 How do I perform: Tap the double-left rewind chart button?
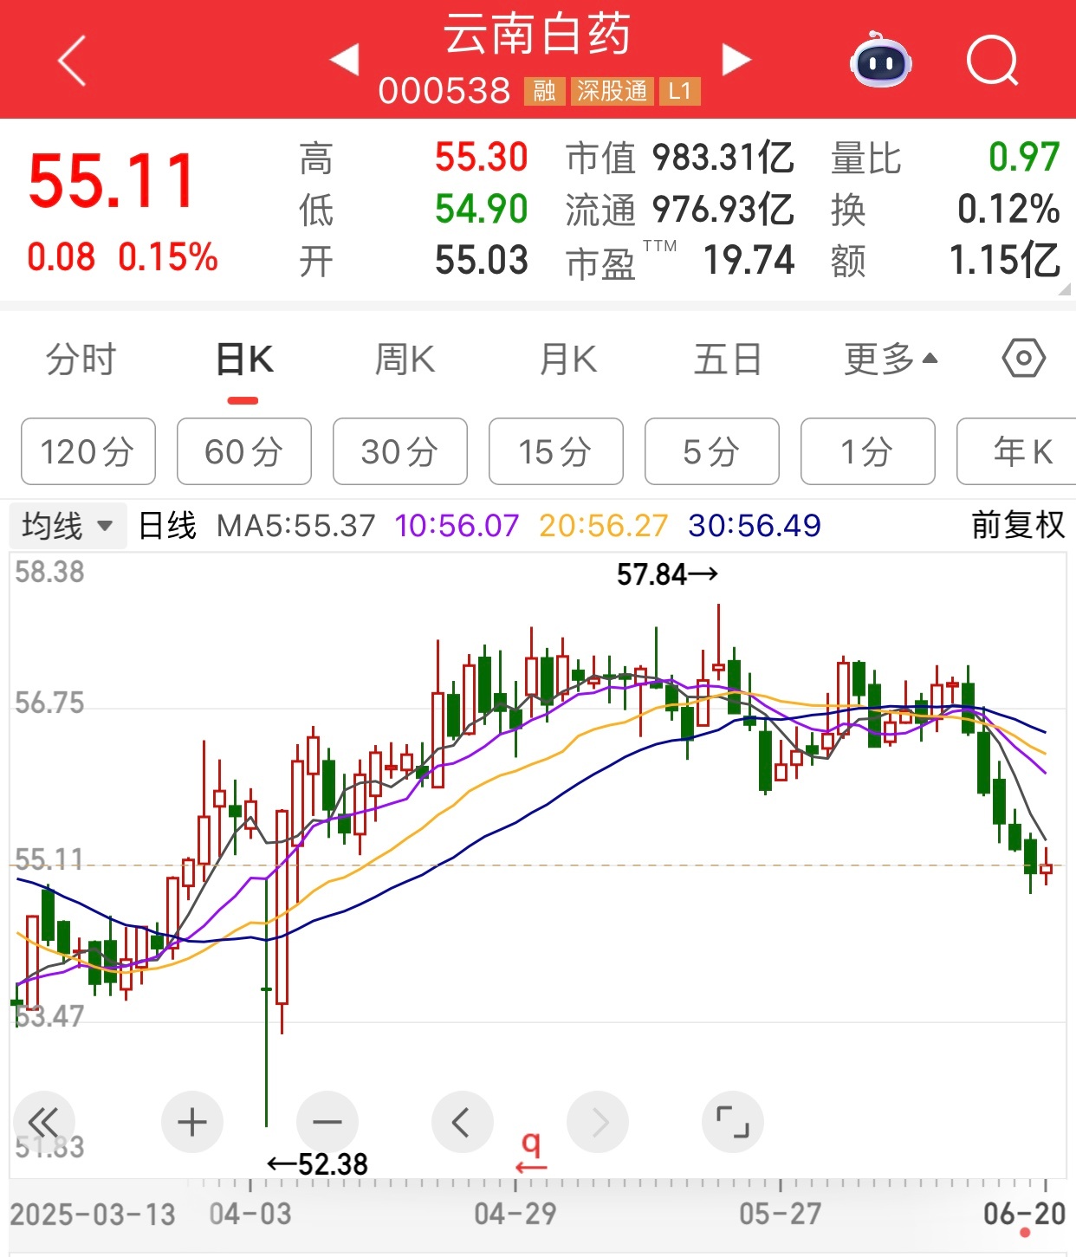click(43, 1122)
